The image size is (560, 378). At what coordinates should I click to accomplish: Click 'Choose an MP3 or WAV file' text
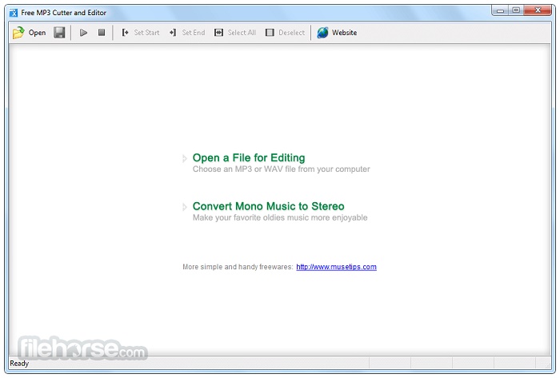coord(281,169)
